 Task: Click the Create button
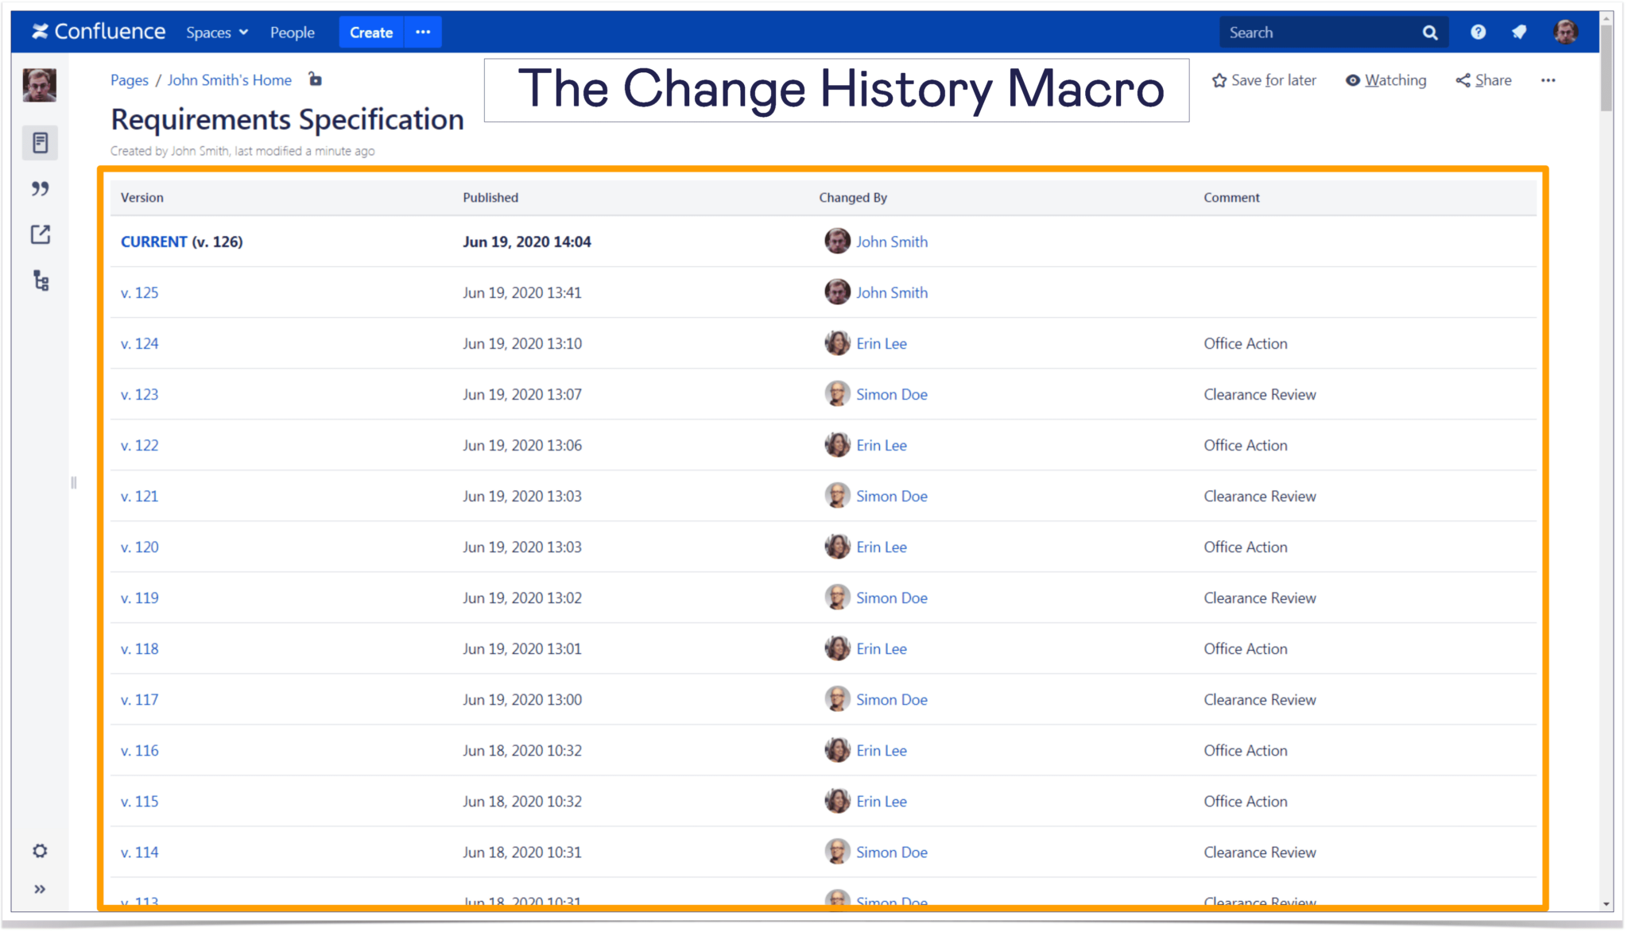point(370,32)
